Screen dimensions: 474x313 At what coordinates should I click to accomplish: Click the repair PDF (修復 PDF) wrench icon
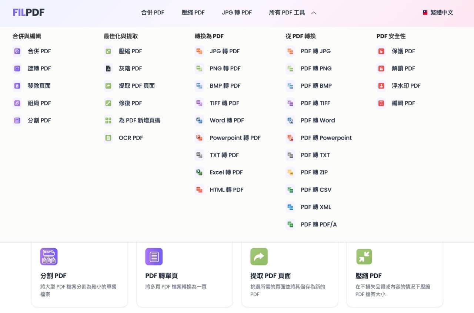108,103
